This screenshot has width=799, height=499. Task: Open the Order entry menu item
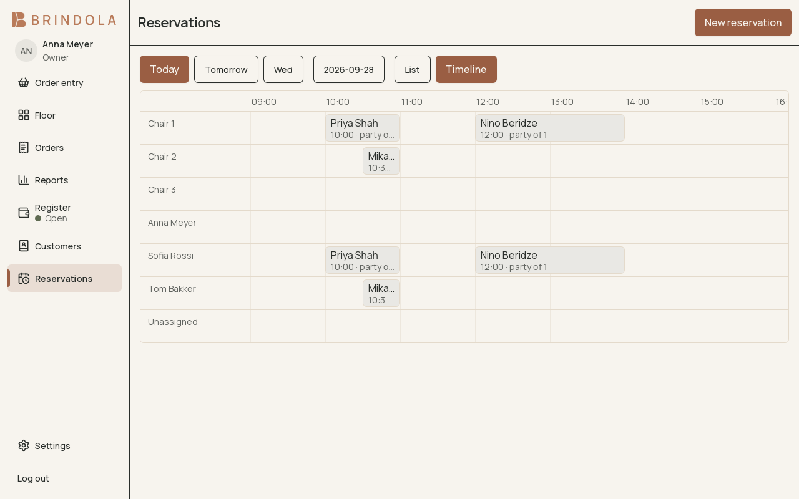click(x=64, y=82)
